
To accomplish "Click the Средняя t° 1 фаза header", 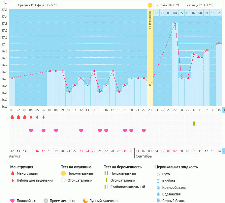I will pyautogui.click(x=40, y=5).
